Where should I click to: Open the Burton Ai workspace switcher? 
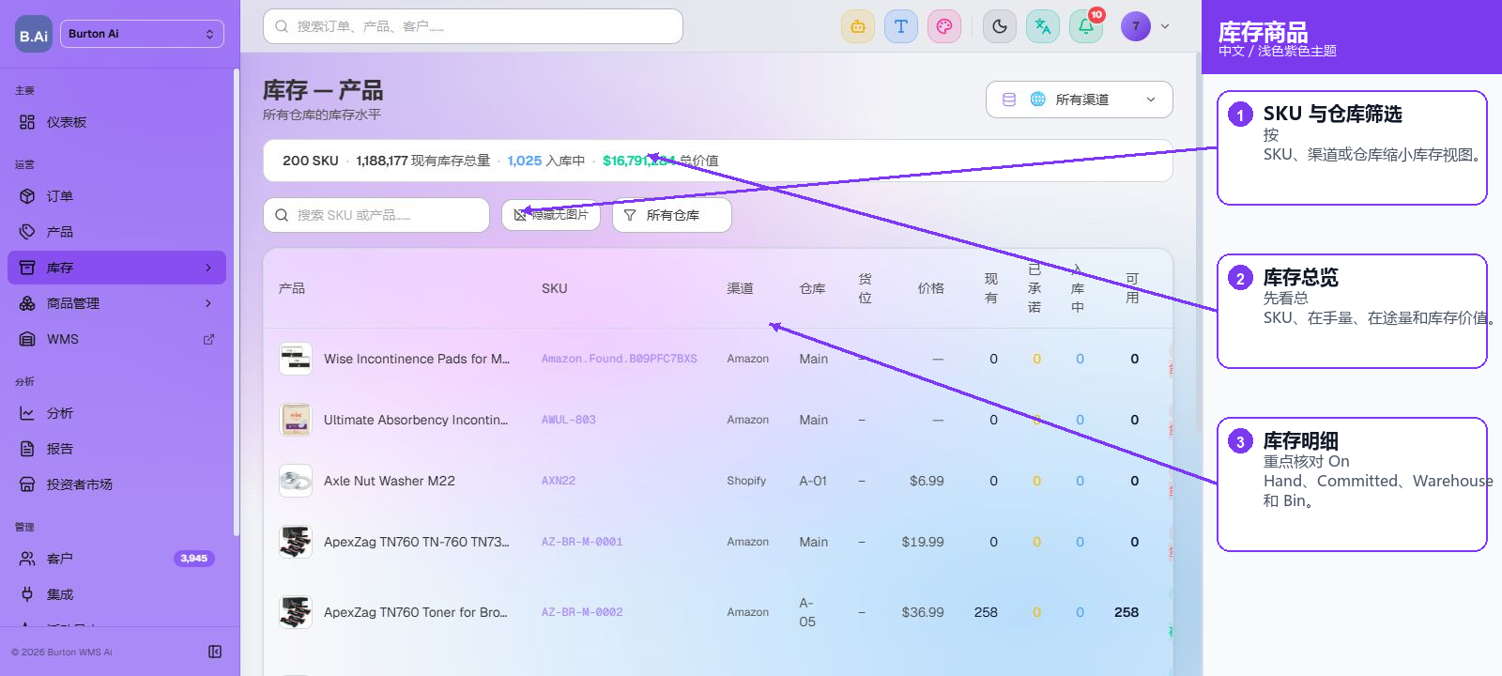point(142,34)
